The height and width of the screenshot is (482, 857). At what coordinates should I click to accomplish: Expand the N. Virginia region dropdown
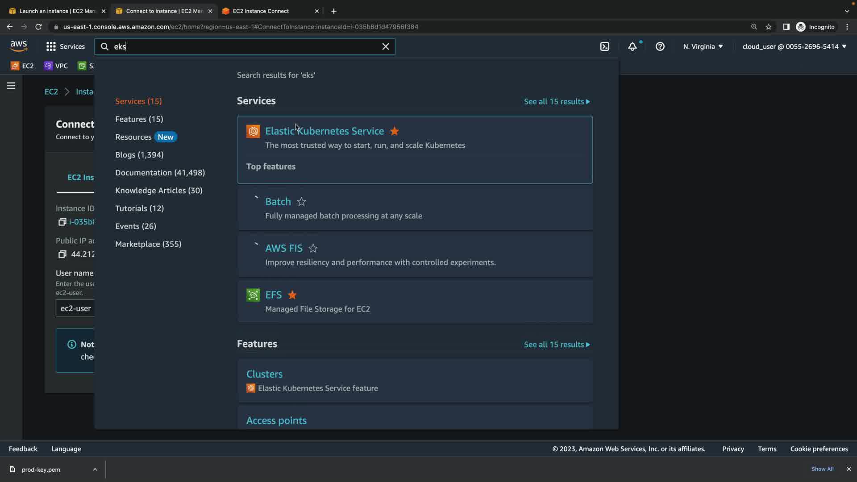click(x=703, y=46)
